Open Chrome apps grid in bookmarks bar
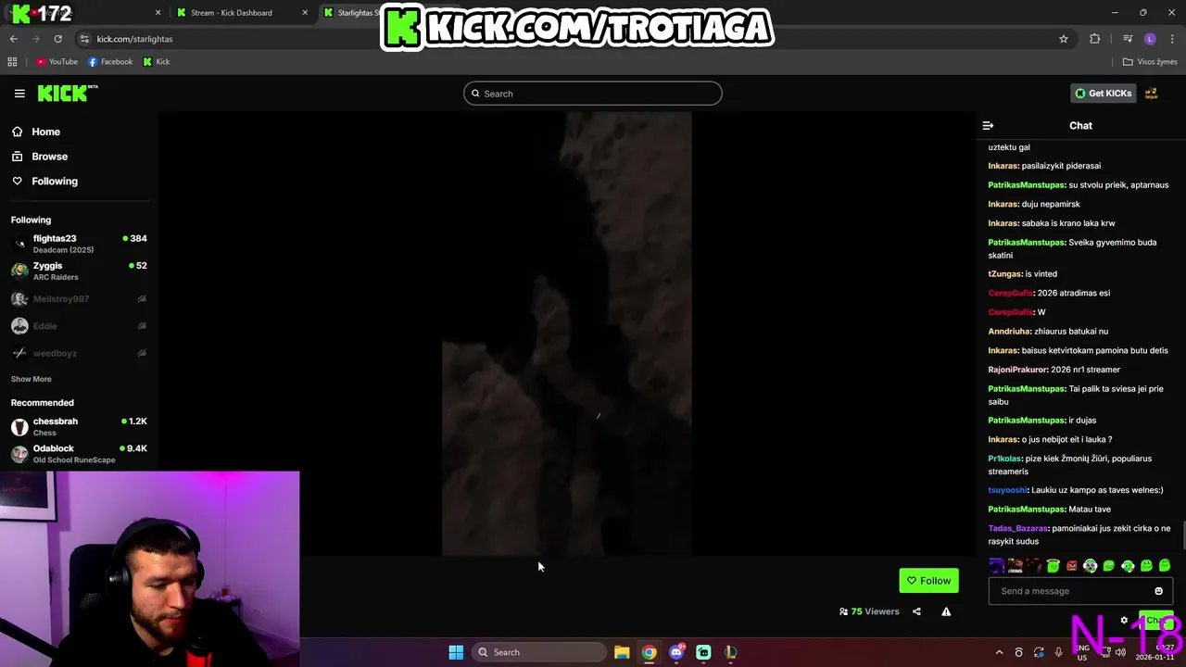The width and height of the screenshot is (1186, 667). pos(12,62)
